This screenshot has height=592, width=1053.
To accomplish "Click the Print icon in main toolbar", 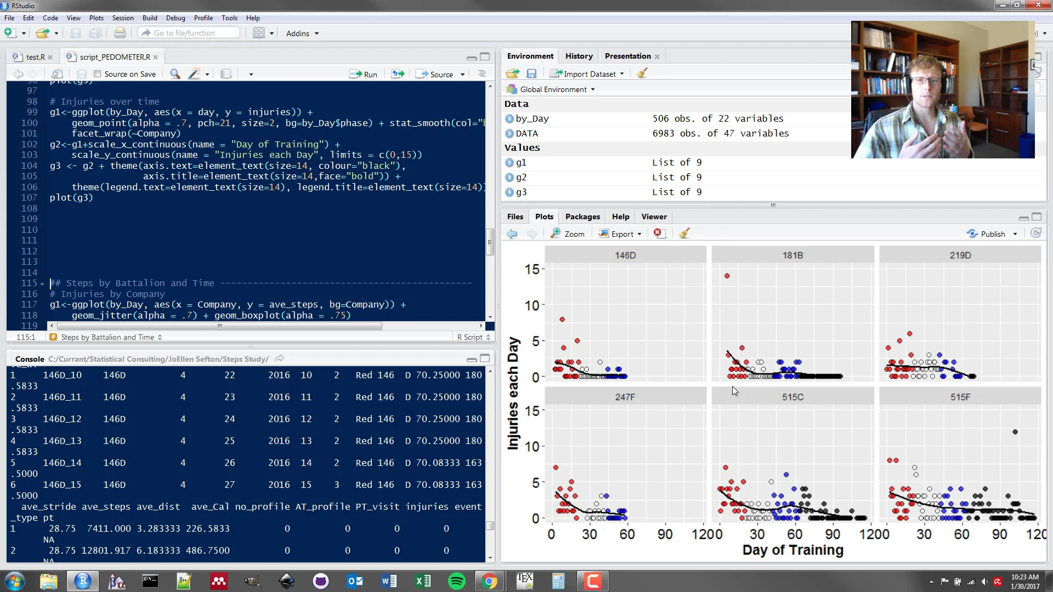I will coord(120,33).
